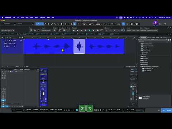Open the Apple menu
Viewport: 172px width, 129px height.
click(3, 18)
